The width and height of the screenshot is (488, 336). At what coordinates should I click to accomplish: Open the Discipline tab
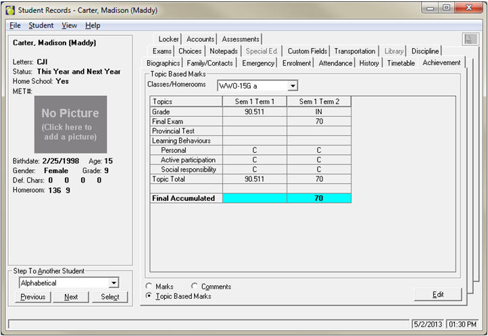tap(424, 51)
